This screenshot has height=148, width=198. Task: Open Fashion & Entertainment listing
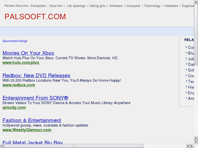[32, 120]
